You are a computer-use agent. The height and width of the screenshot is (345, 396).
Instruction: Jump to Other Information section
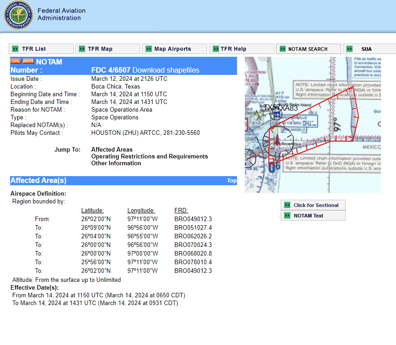[x=116, y=163]
